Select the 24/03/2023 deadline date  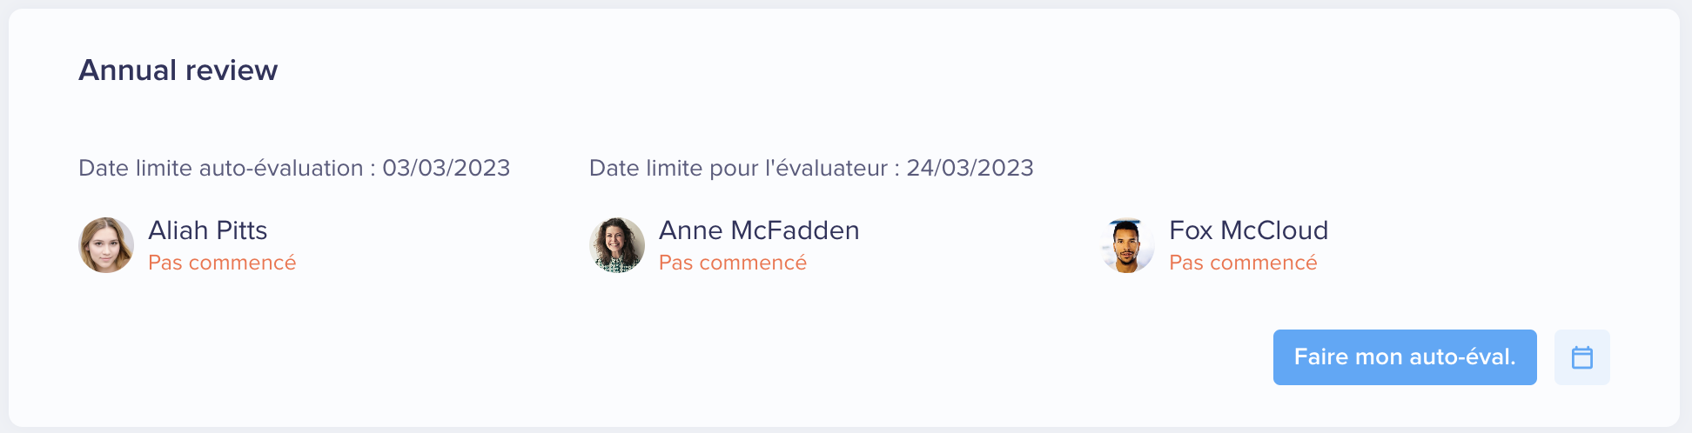(x=970, y=168)
